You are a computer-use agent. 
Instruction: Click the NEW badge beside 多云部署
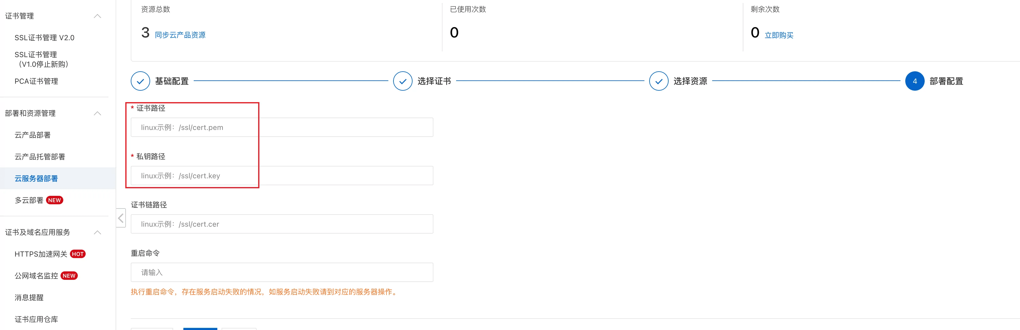[55, 200]
